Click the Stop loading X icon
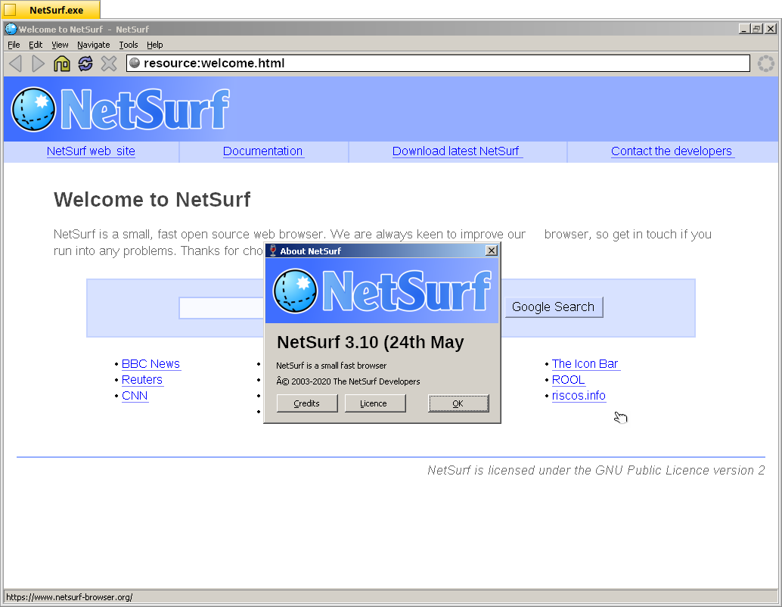Viewport: 782px width, 607px height. point(109,64)
